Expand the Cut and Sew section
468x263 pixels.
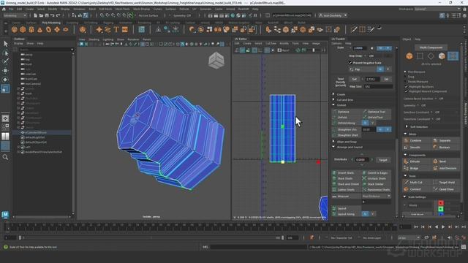click(x=333, y=99)
